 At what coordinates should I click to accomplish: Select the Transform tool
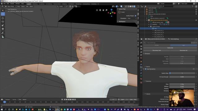[3, 29]
